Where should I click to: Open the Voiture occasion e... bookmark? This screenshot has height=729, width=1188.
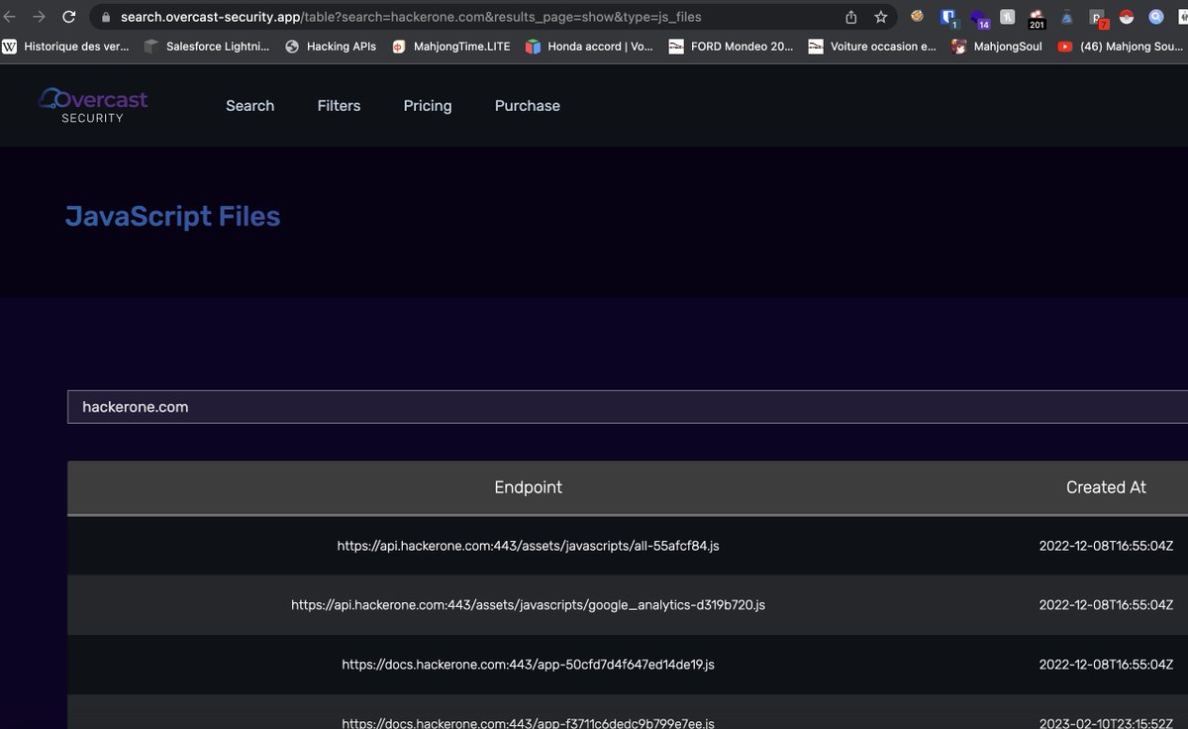(872, 46)
